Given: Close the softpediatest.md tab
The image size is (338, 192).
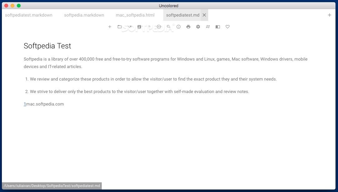Looking at the screenshot, I should tap(204, 15).
